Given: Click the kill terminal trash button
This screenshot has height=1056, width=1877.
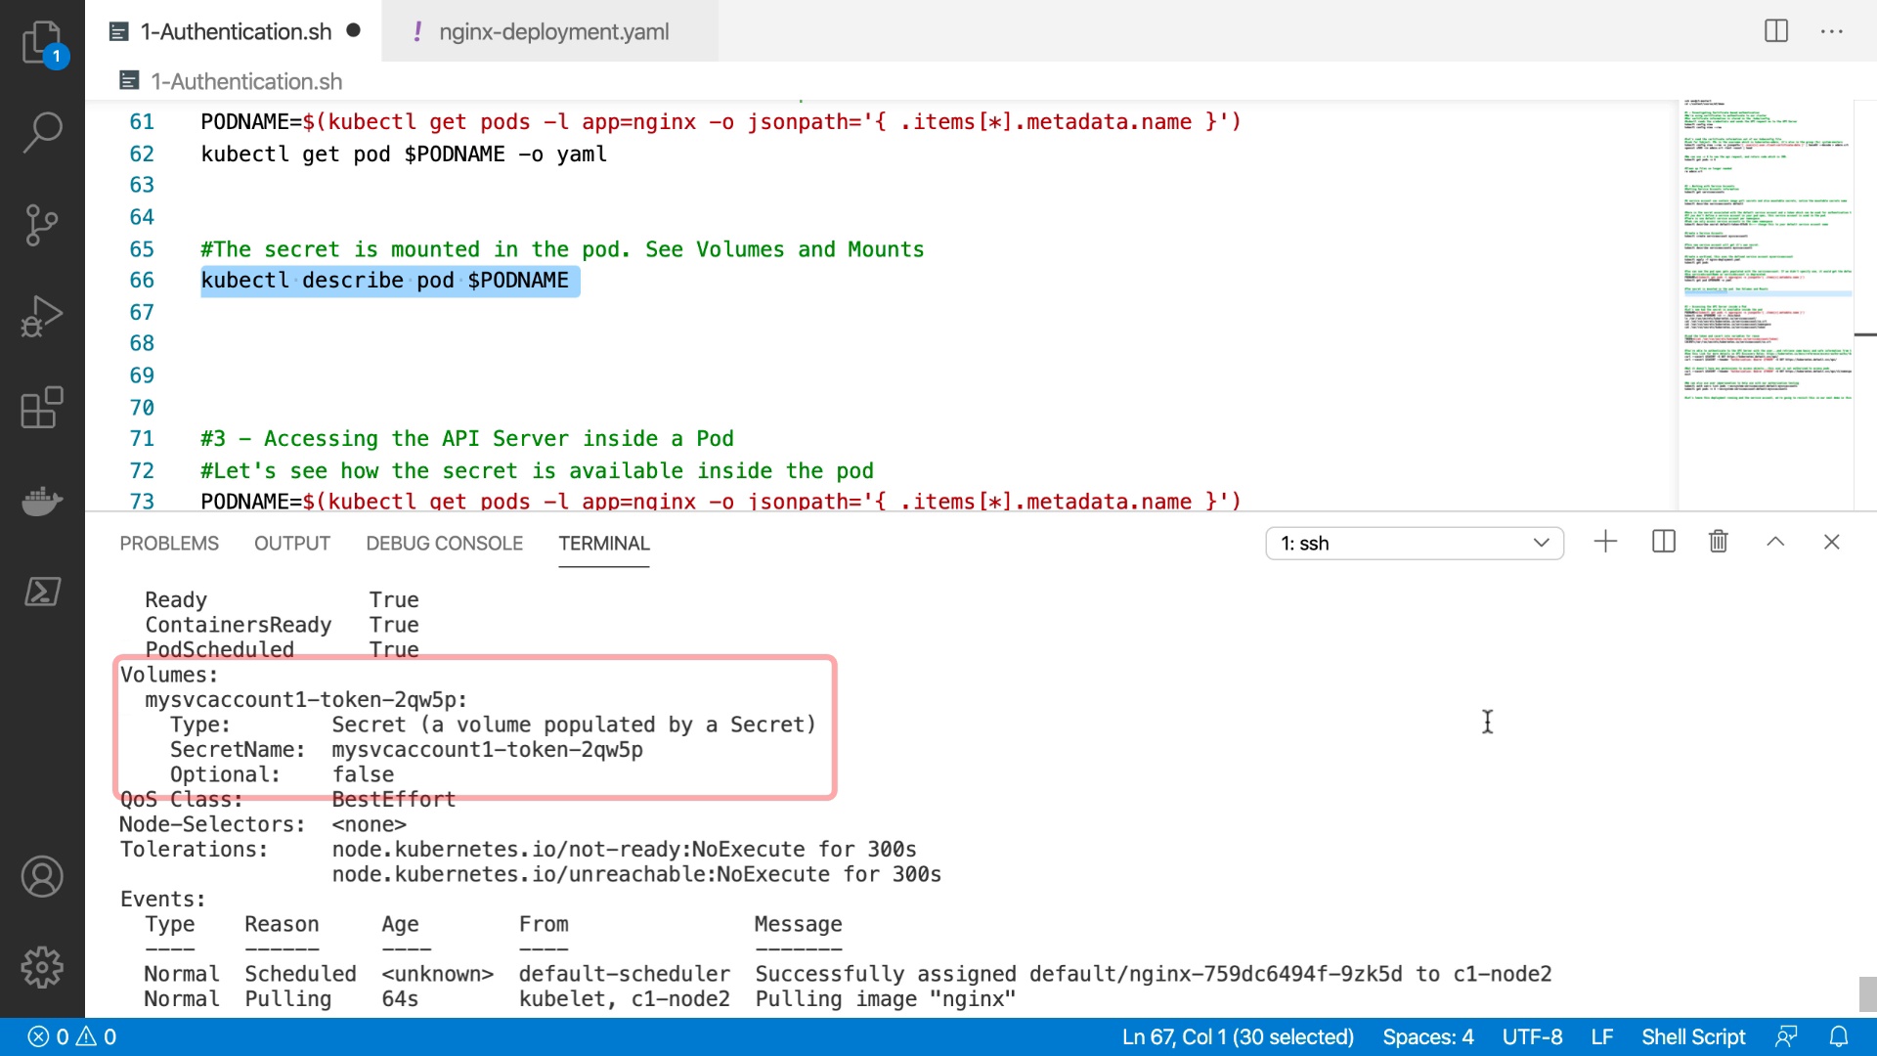Looking at the screenshot, I should point(1717,542).
